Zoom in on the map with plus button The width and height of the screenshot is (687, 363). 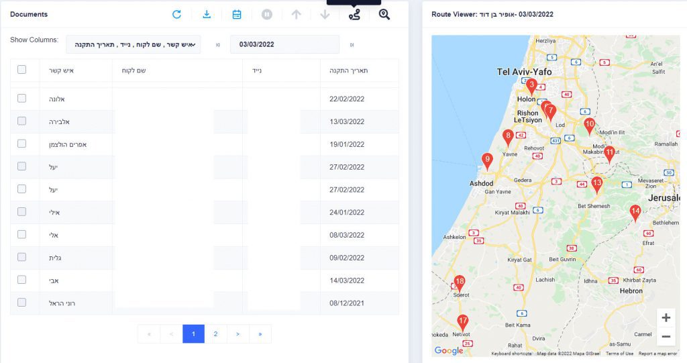pyautogui.click(x=666, y=318)
